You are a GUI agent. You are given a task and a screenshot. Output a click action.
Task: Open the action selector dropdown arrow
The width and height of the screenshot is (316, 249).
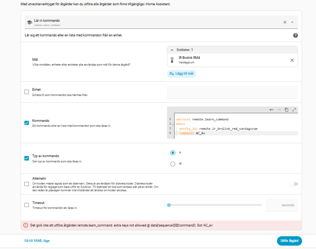(x=292, y=22)
